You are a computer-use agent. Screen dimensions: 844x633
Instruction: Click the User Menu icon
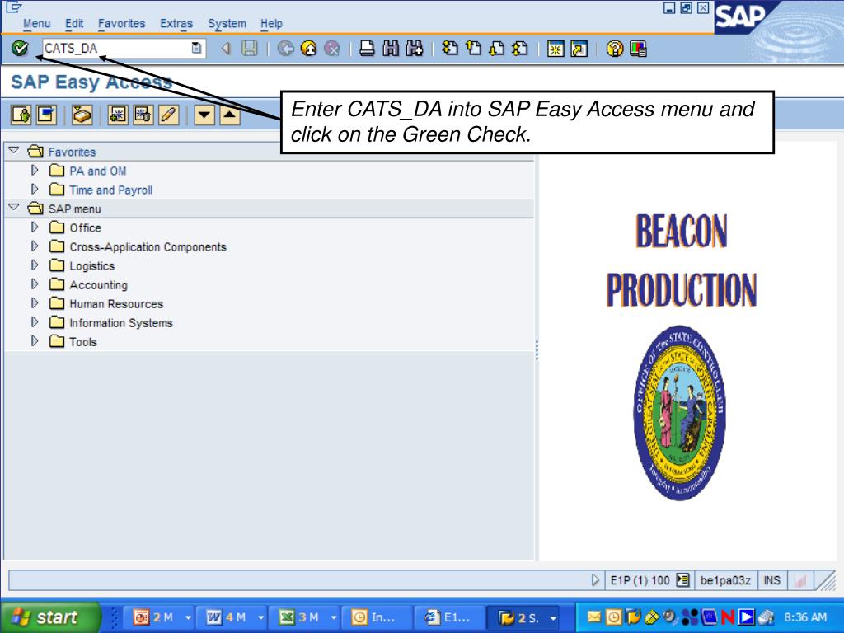[21, 115]
